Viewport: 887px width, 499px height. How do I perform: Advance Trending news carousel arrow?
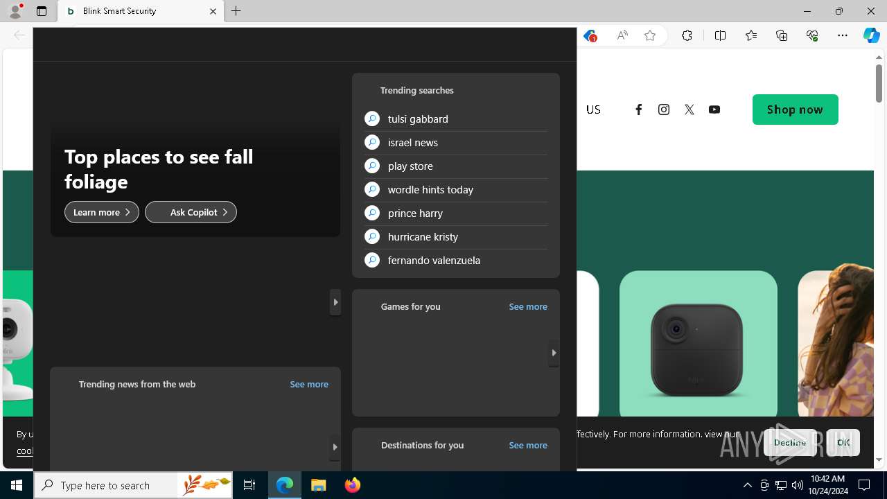tap(335, 447)
